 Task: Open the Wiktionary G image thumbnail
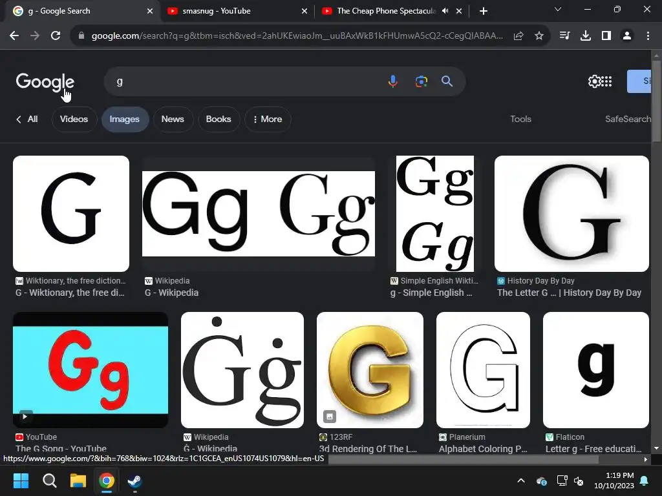point(71,213)
